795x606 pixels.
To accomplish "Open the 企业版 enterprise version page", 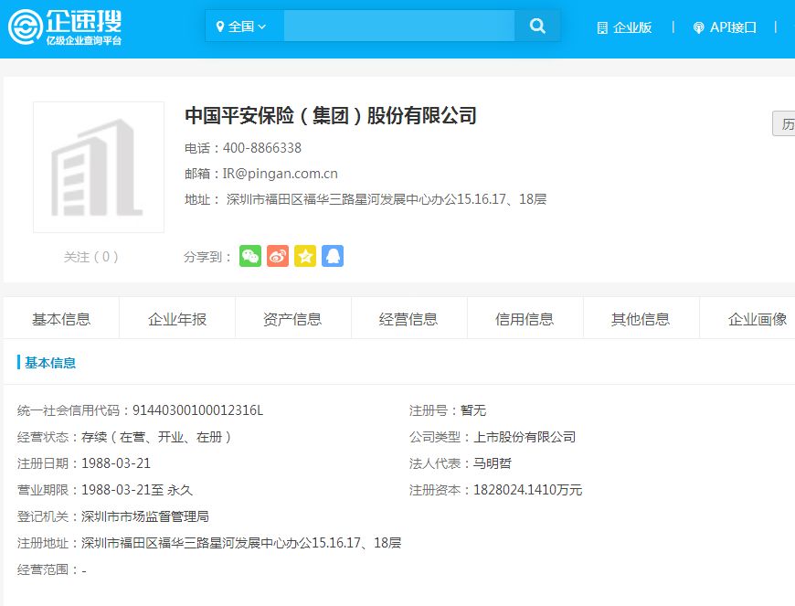I will [626, 27].
